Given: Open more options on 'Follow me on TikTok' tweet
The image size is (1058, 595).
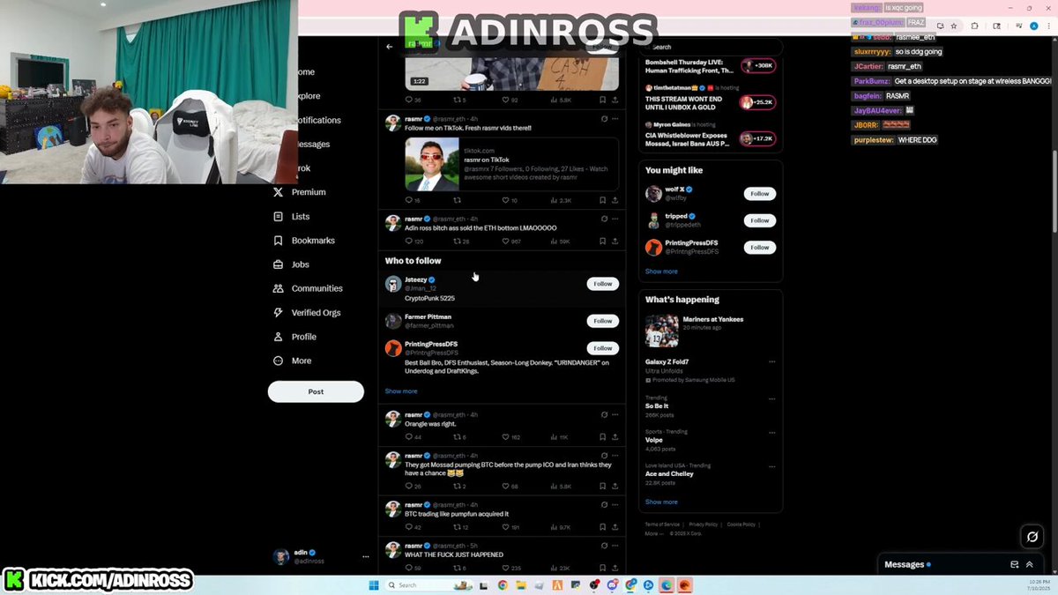Looking at the screenshot, I should pos(615,118).
